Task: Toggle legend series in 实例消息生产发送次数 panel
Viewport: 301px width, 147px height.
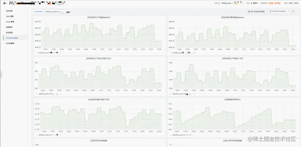Action: pyautogui.click(x=48, y=94)
